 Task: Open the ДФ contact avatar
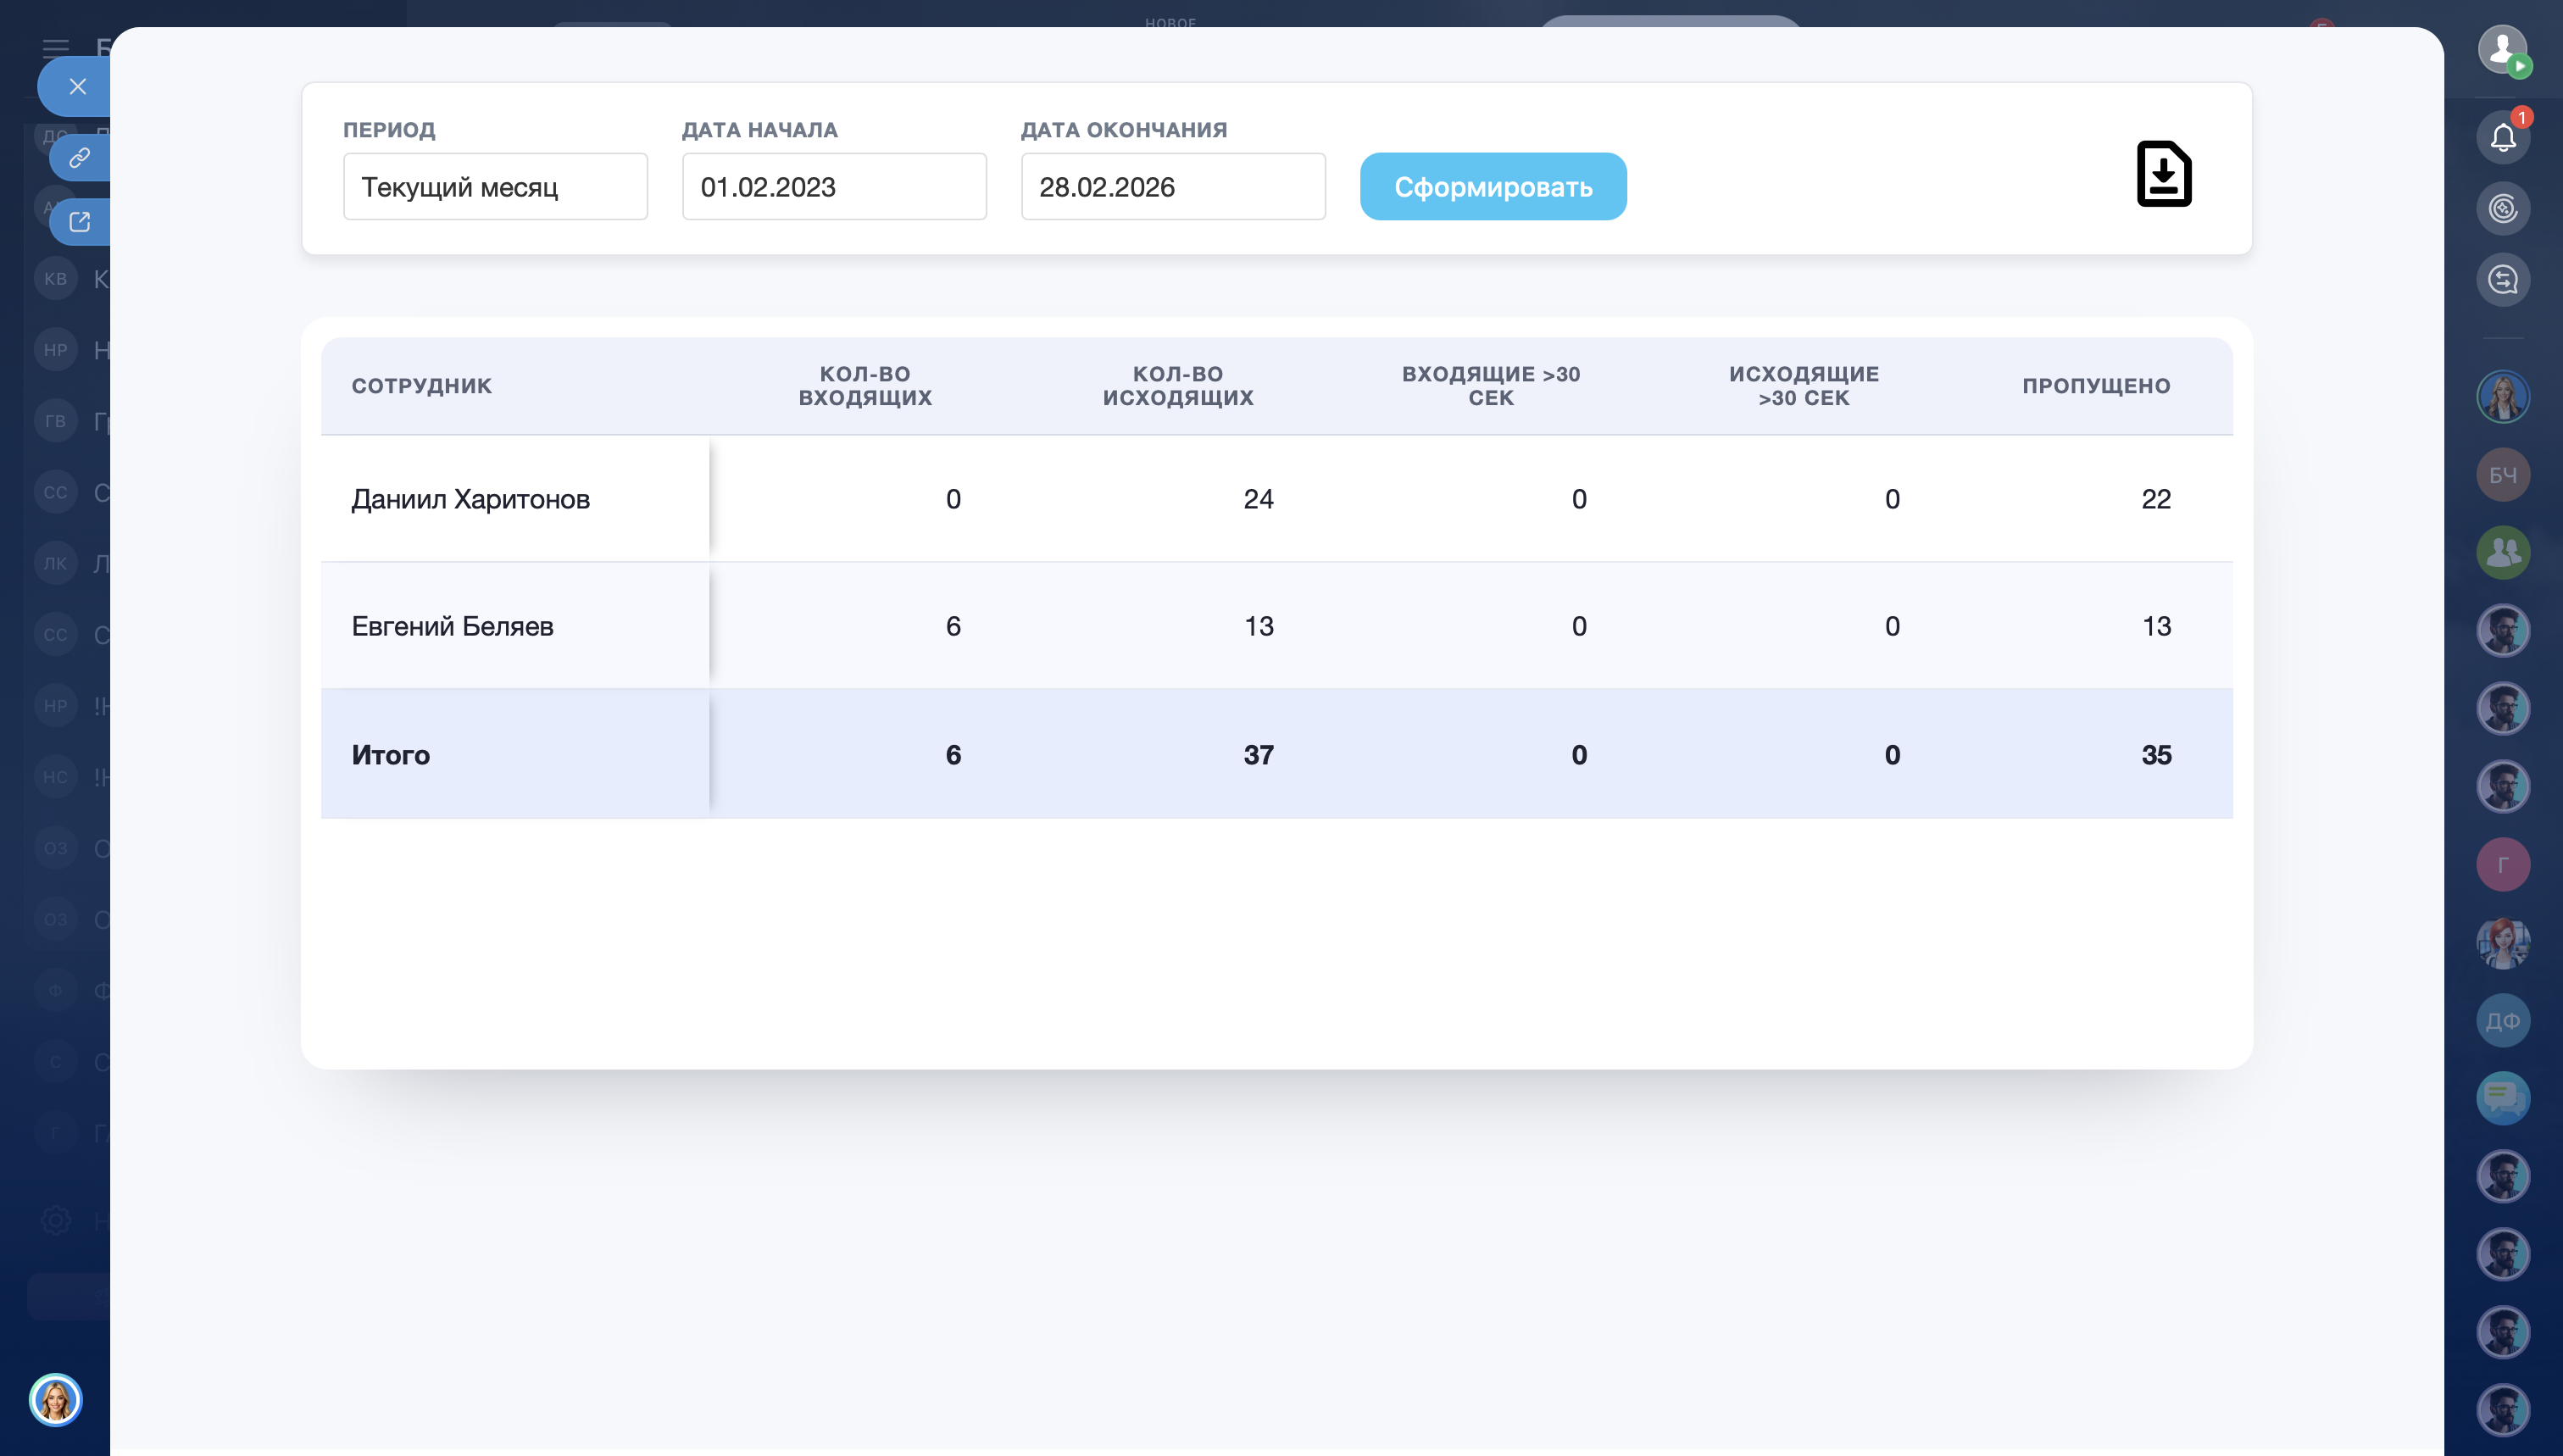pyautogui.click(x=2502, y=1021)
